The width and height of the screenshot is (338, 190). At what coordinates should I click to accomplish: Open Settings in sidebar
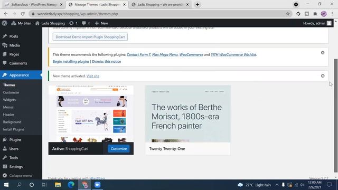point(16,167)
